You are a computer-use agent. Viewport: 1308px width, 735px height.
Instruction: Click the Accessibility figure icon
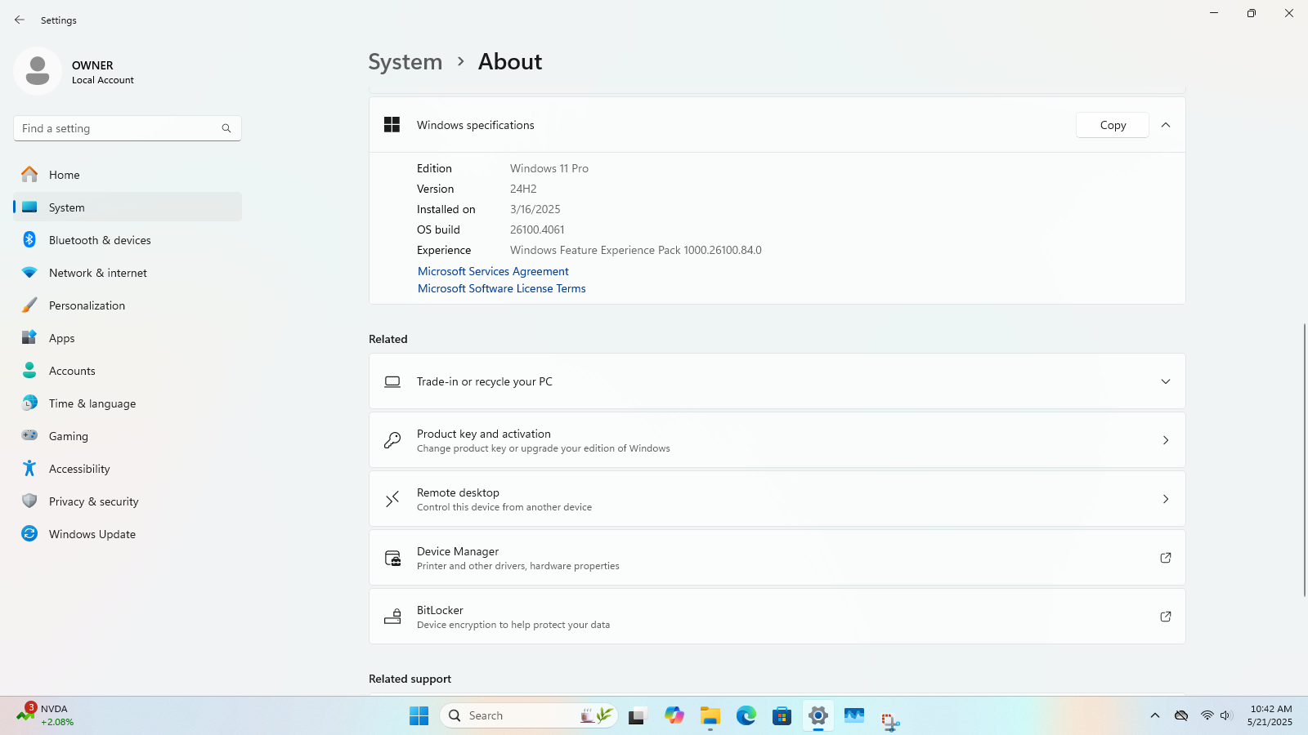[29, 468]
